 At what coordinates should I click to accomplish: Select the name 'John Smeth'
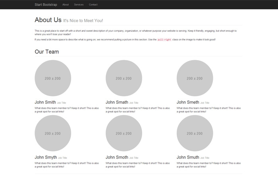[x=188, y=102]
